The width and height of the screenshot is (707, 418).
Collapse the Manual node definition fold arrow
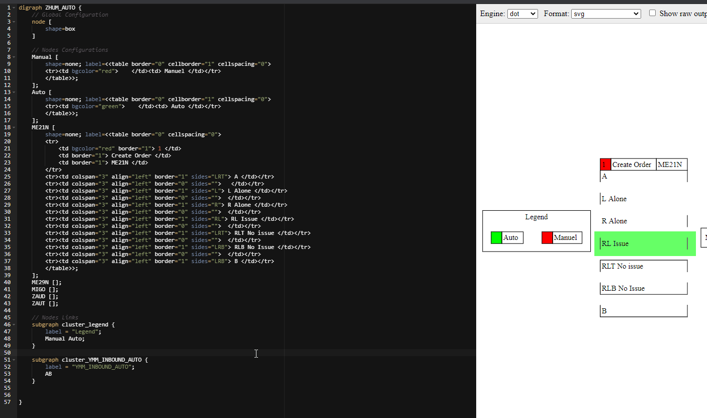click(x=14, y=57)
